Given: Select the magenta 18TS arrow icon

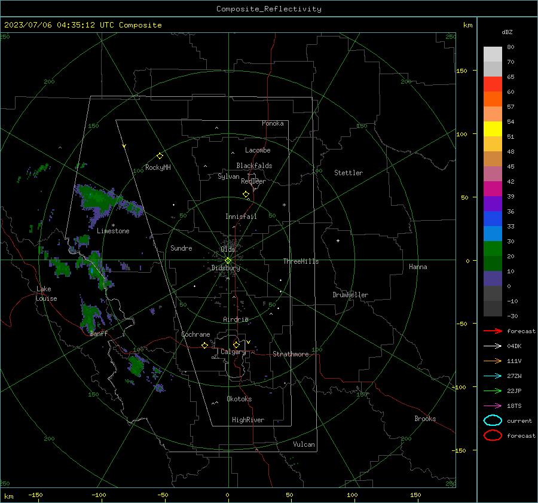Looking at the screenshot, I should (493, 406).
